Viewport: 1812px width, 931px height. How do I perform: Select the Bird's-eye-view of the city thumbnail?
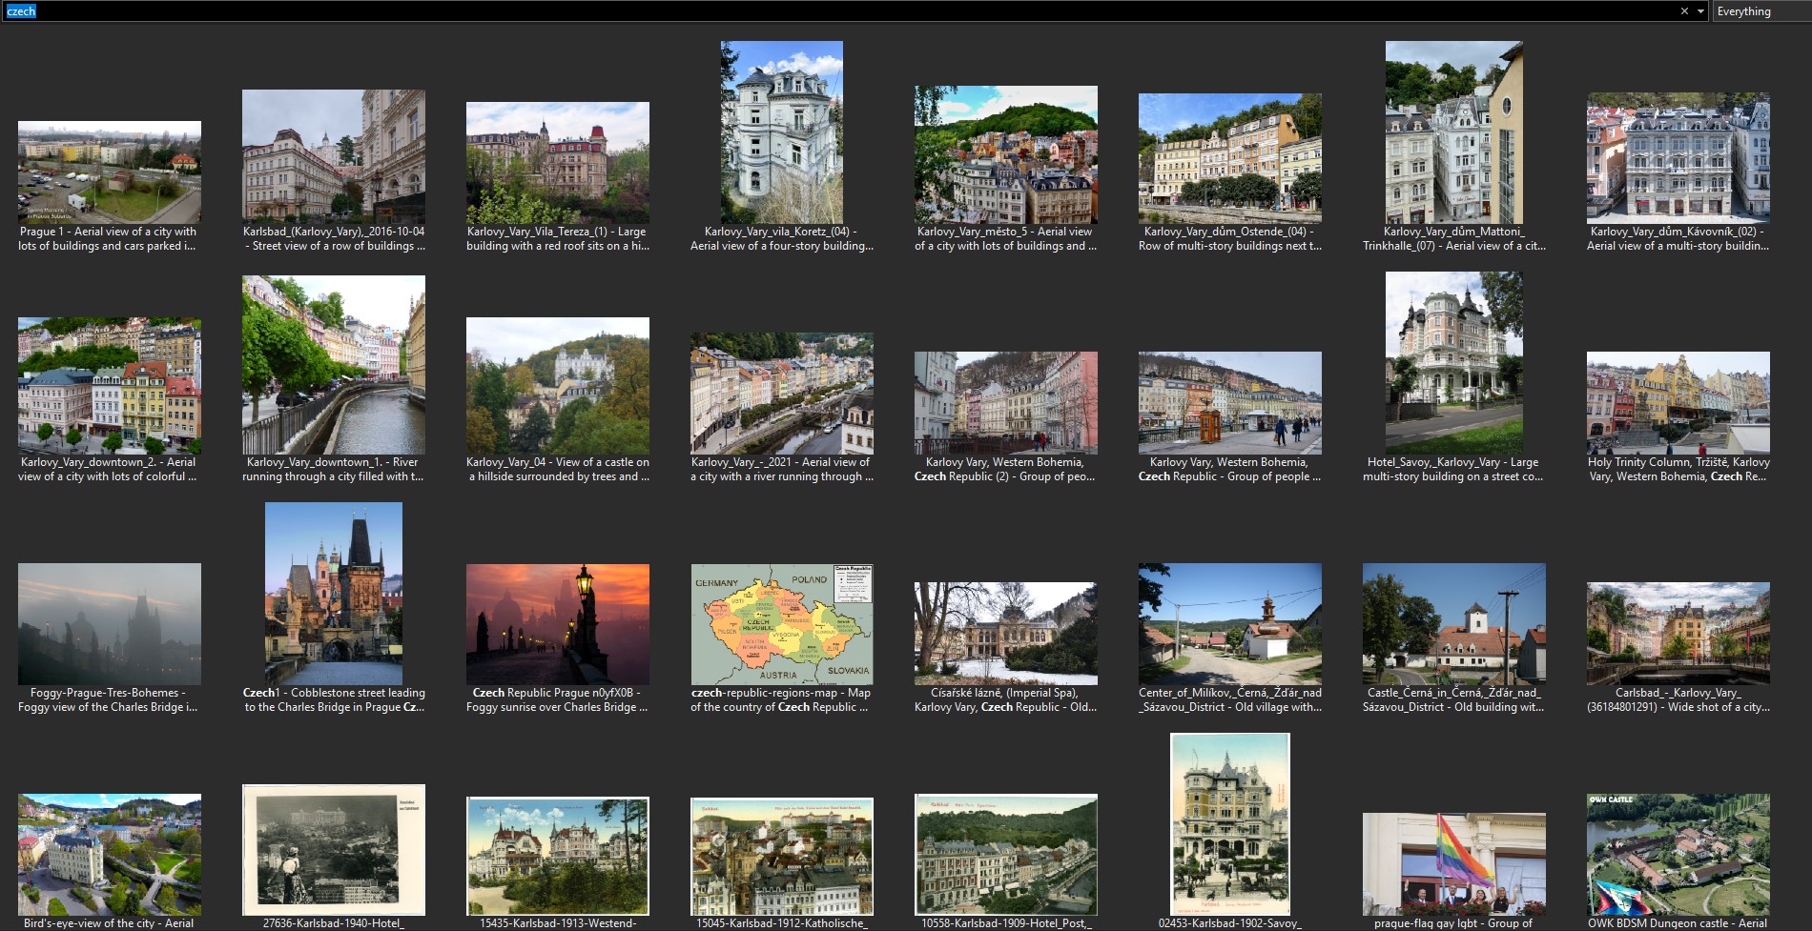(x=110, y=855)
